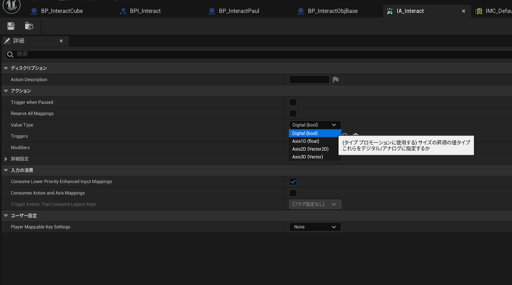Enable the Trigger when Paused checkbox

(293, 102)
